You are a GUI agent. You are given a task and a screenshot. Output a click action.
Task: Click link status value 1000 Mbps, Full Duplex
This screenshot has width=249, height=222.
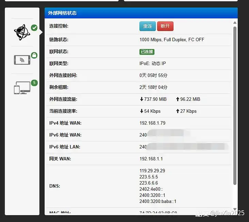pyautogui.click(x=172, y=39)
